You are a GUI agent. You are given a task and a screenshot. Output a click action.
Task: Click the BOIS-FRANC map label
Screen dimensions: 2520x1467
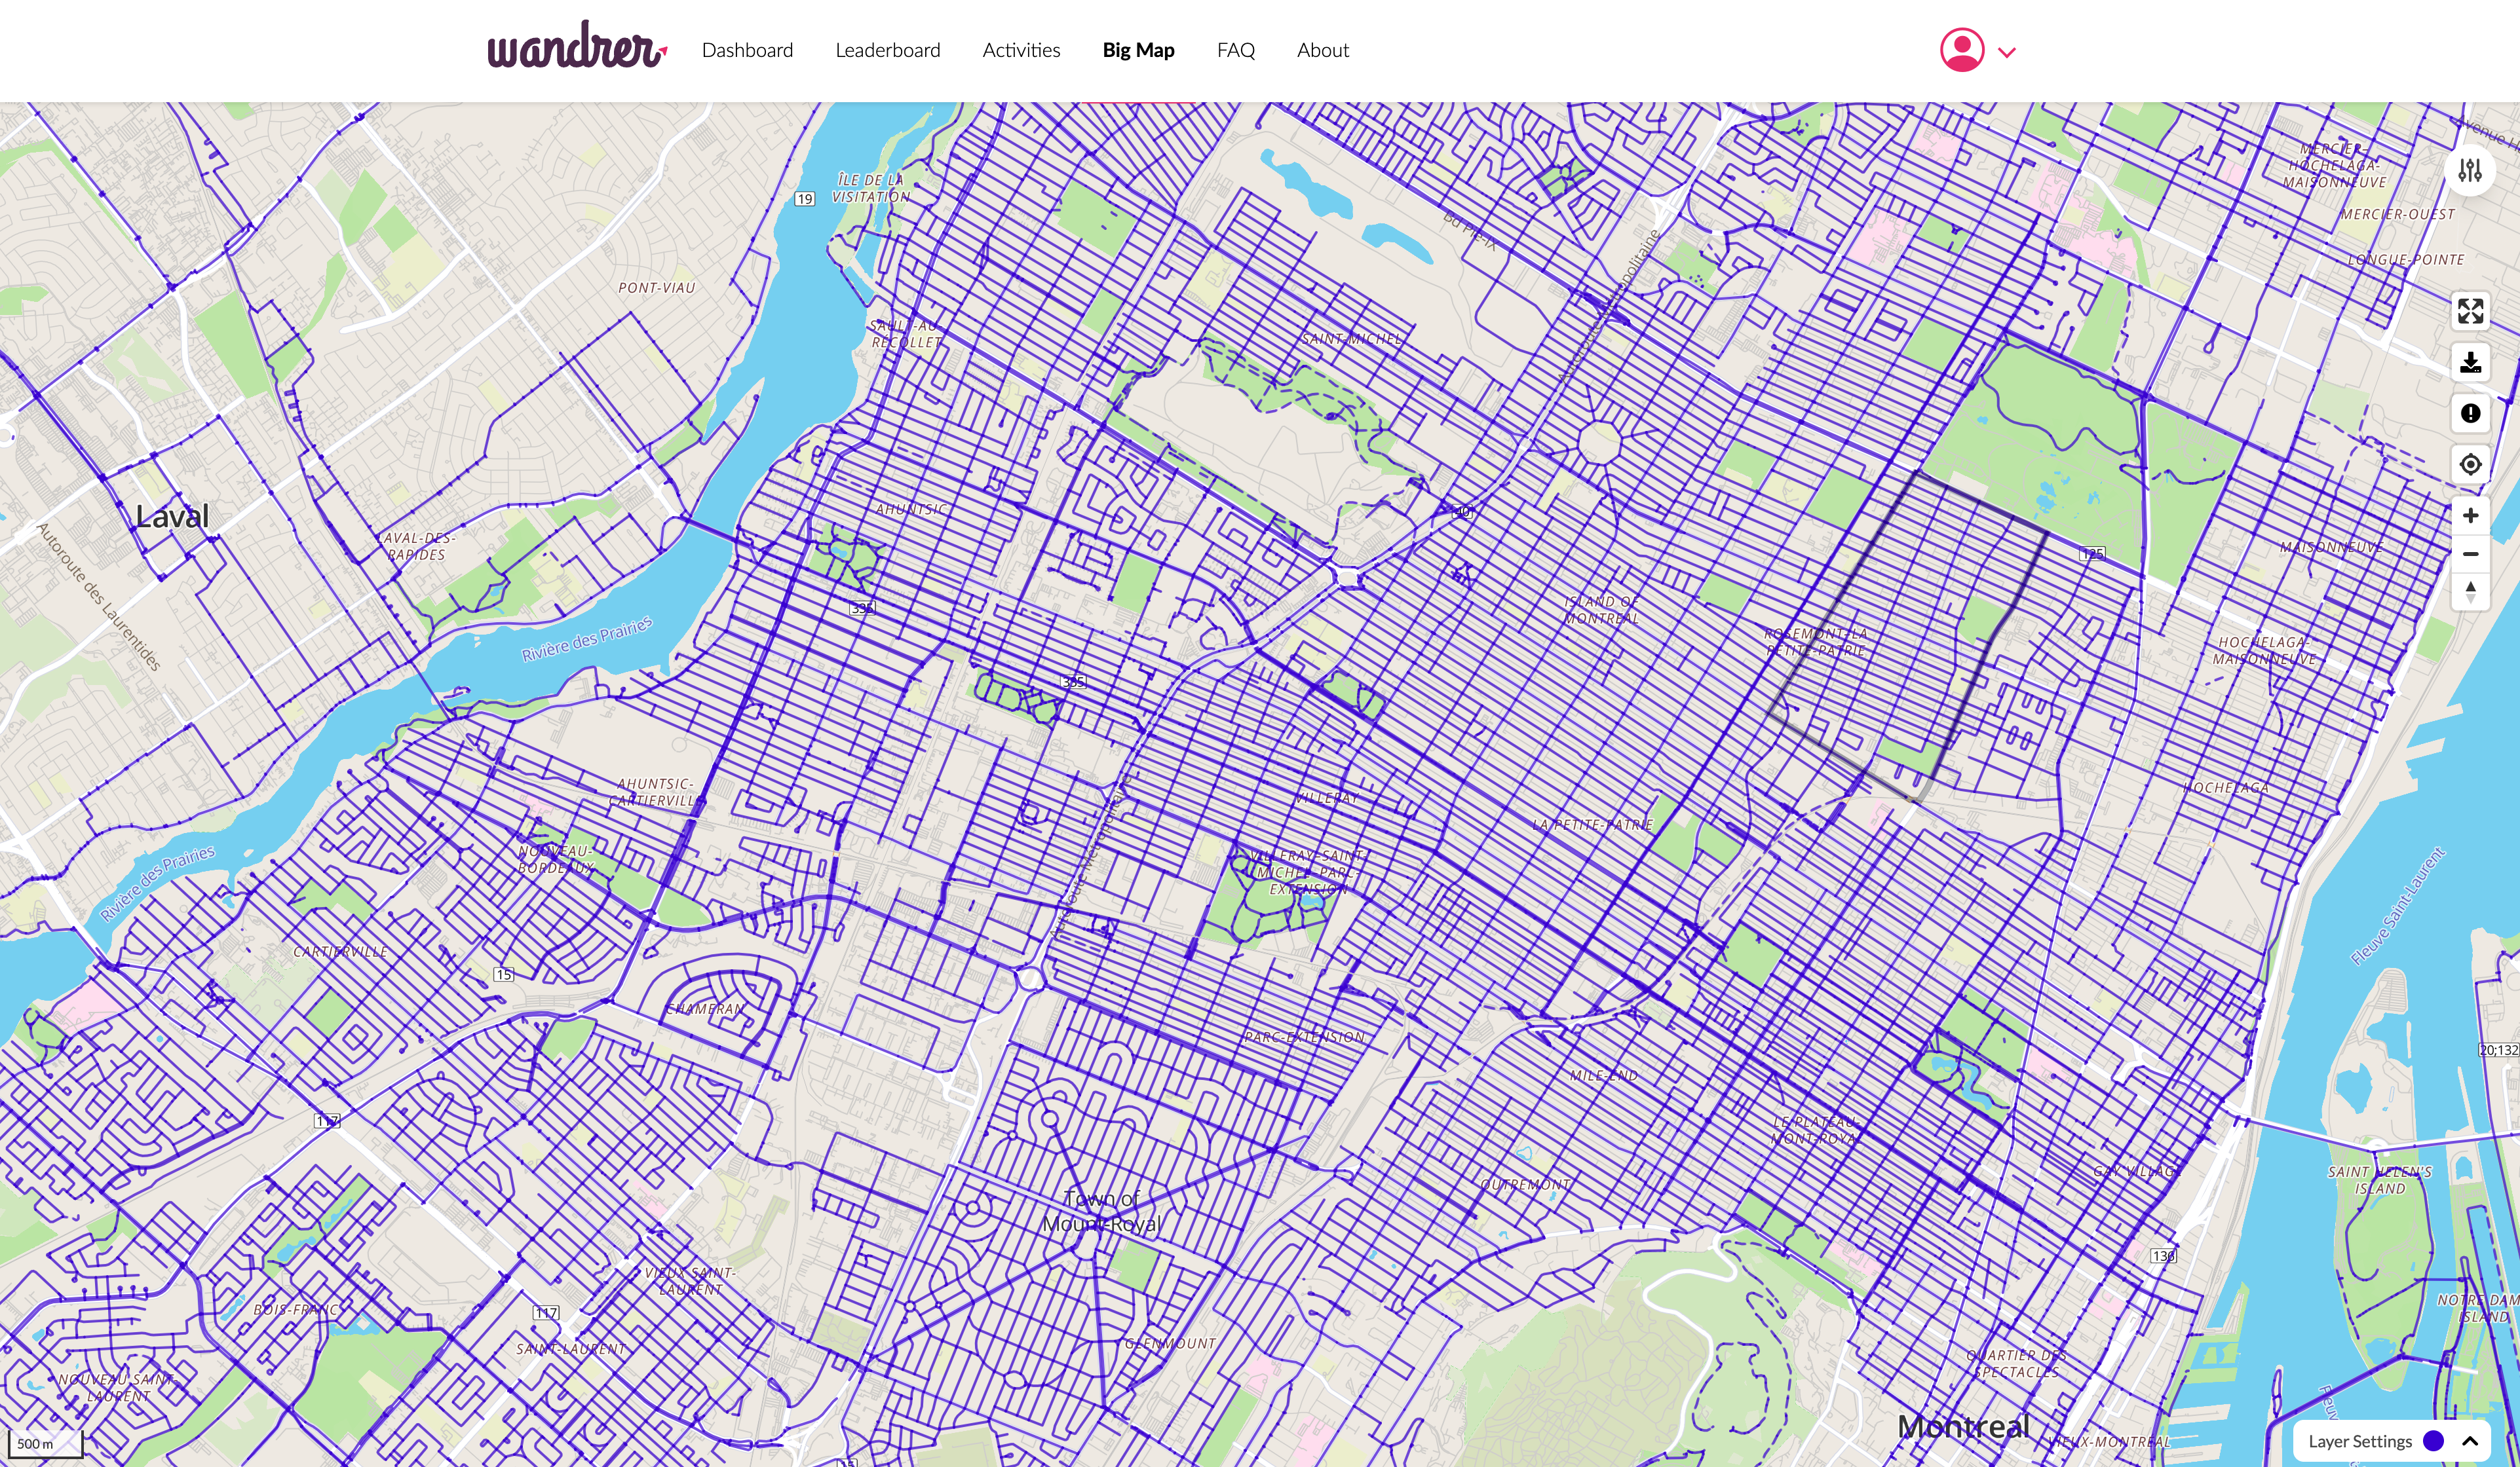(x=296, y=1309)
